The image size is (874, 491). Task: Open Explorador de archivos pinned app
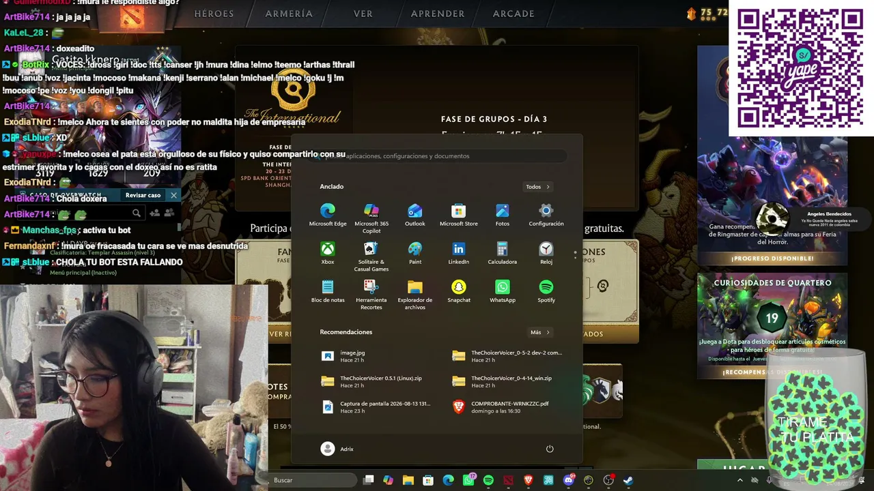pos(415,295)
